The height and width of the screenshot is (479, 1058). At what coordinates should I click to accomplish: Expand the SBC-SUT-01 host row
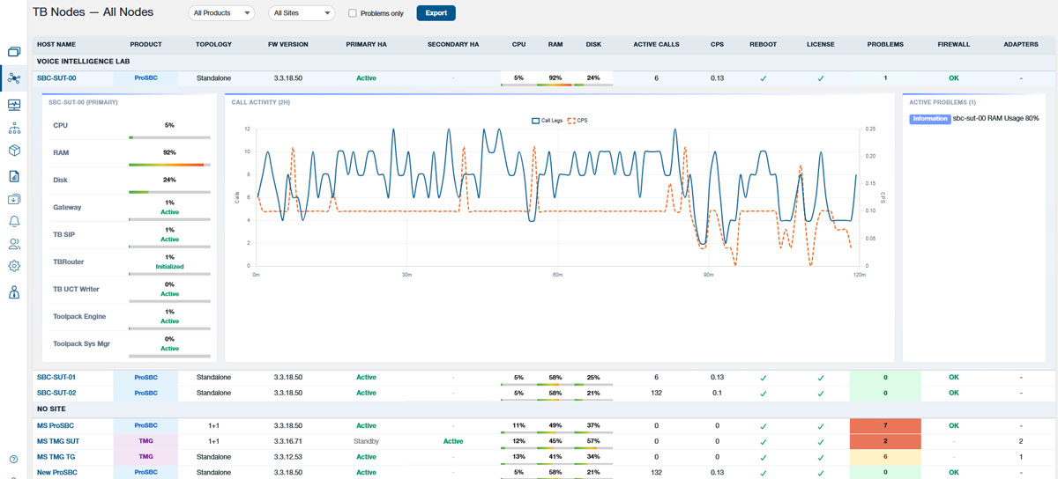click(x=56, y=378)
